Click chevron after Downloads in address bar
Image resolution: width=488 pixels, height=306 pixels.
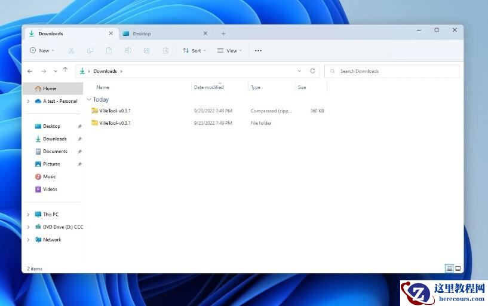(121, 71)
